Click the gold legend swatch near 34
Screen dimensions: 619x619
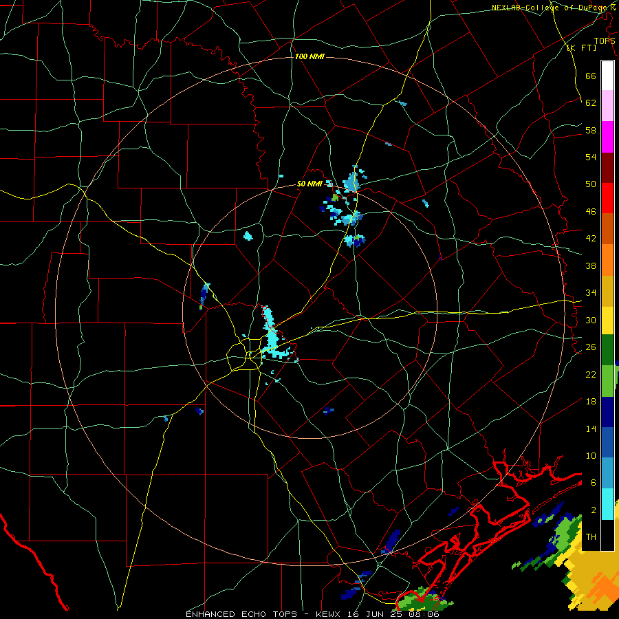(x=607, y=291)
